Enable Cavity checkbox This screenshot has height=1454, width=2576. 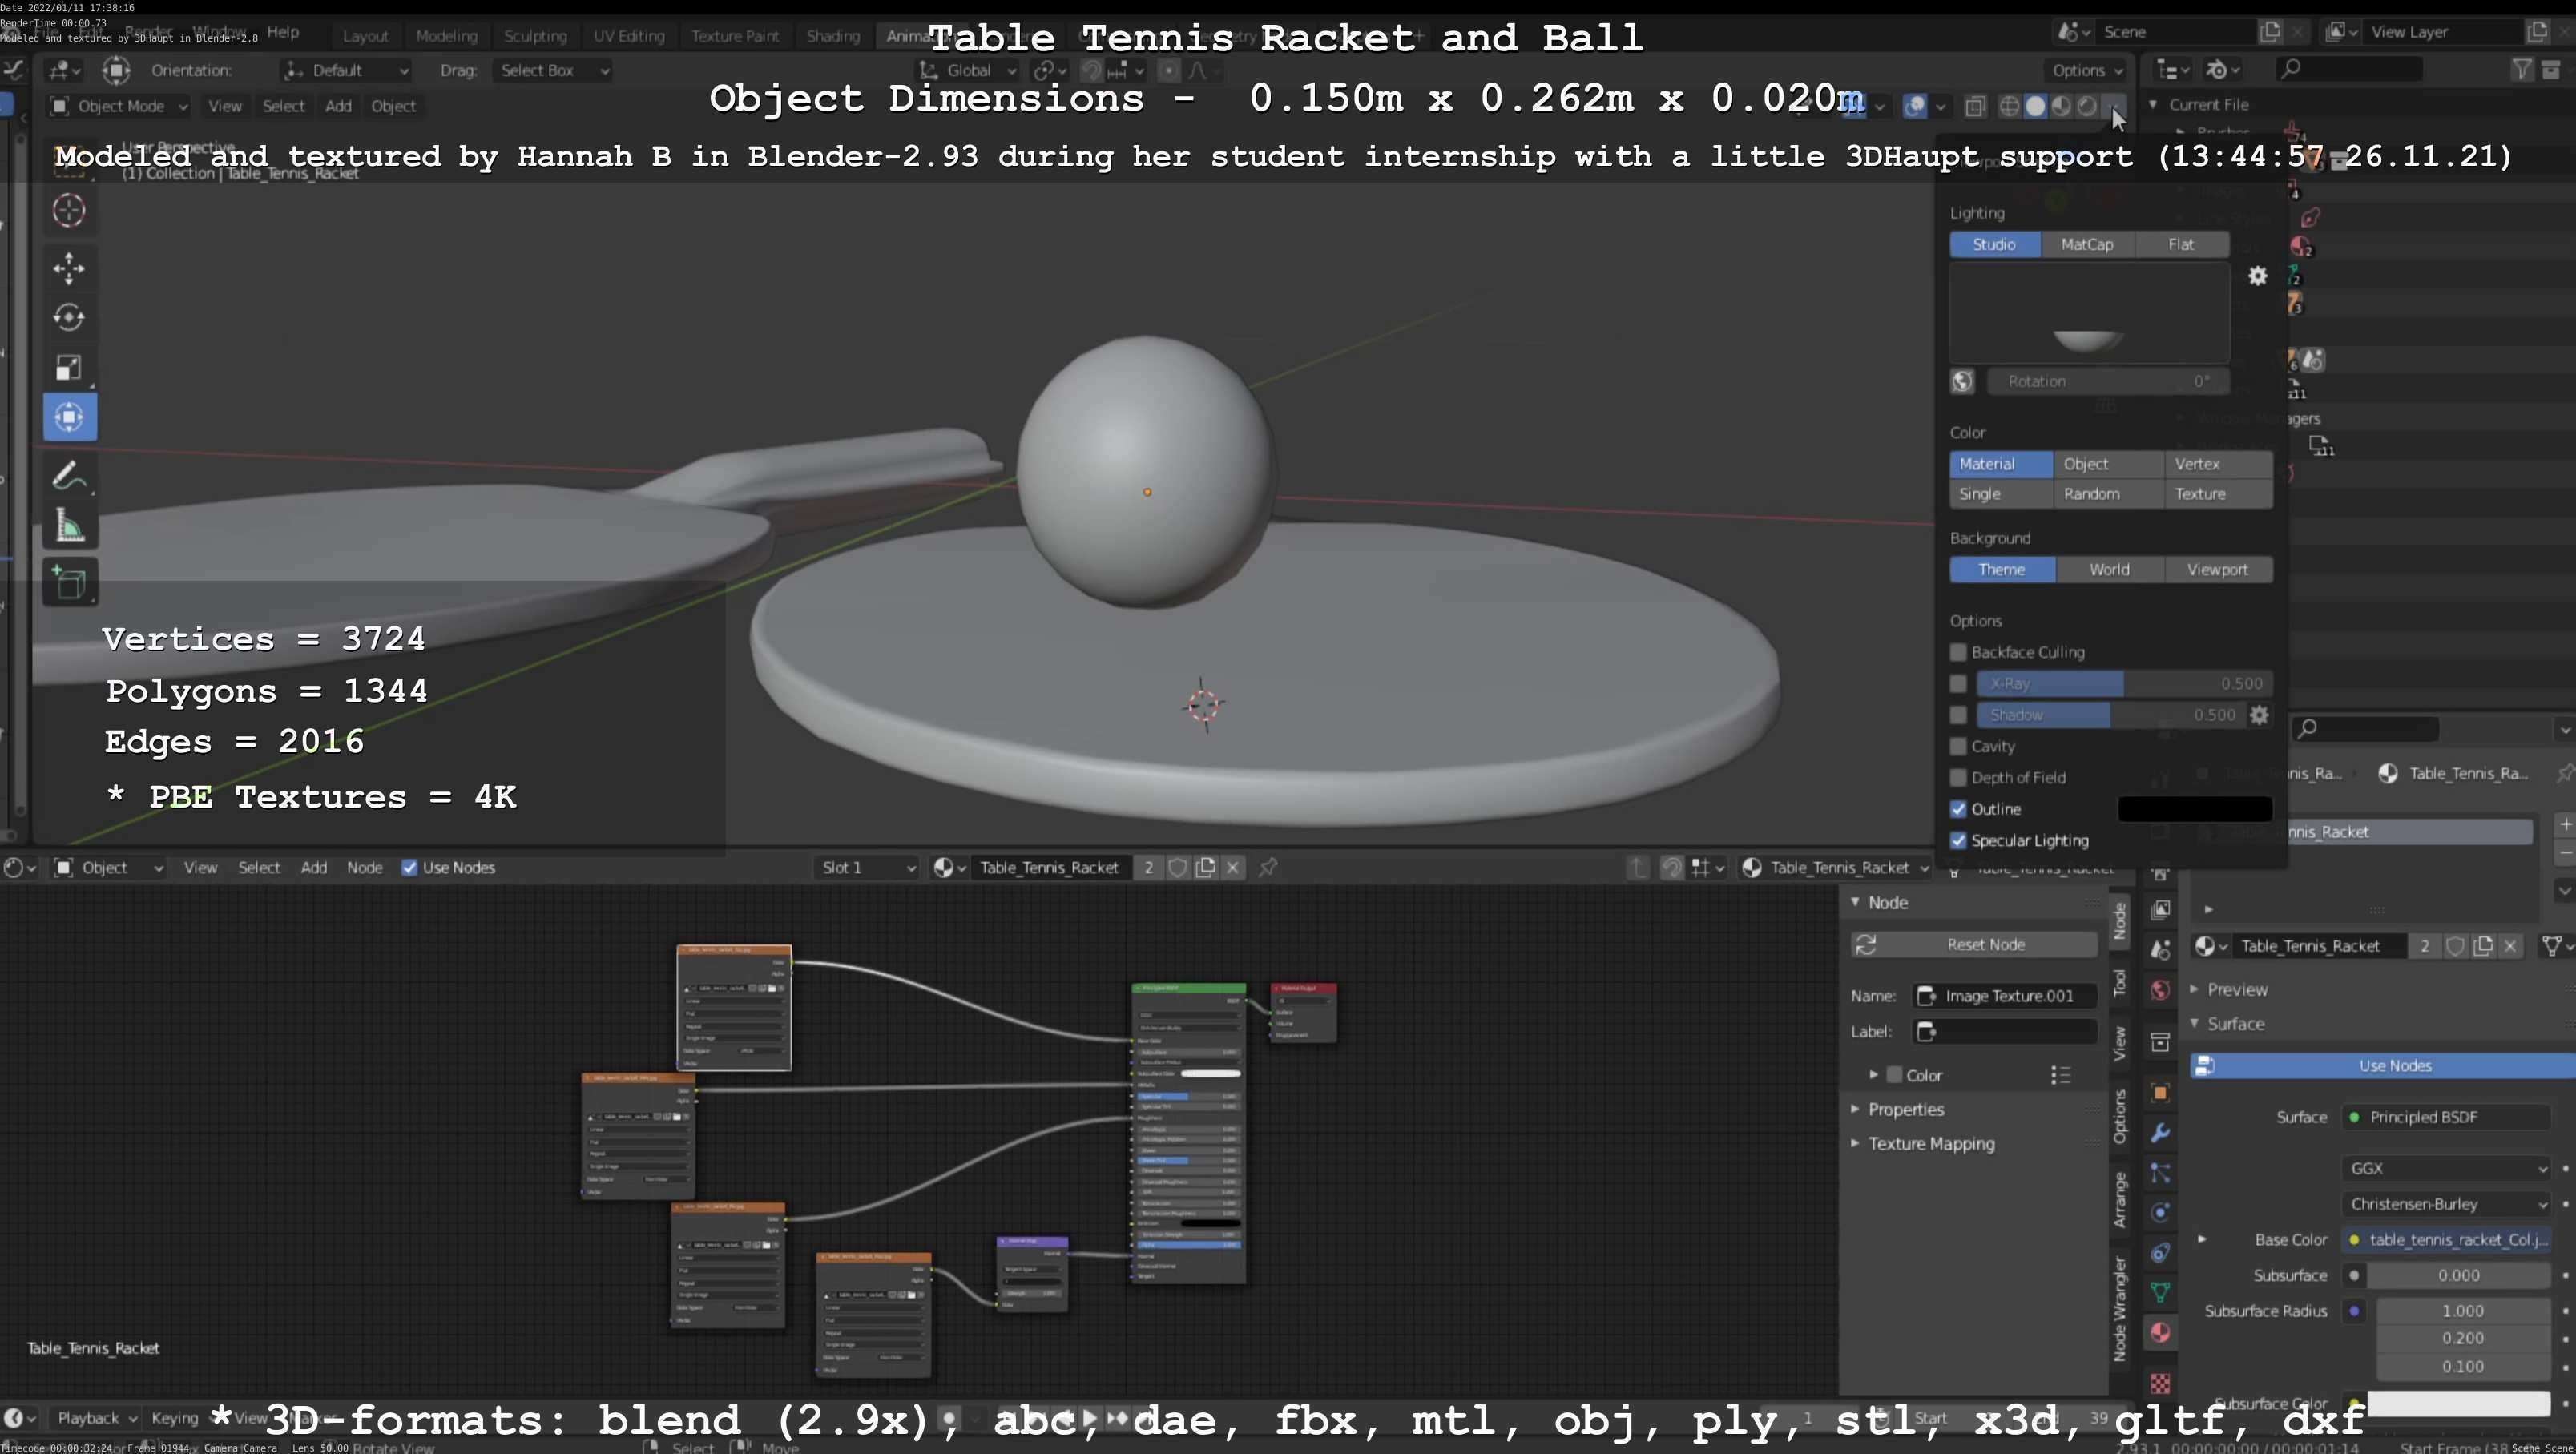pos(1958,746)
